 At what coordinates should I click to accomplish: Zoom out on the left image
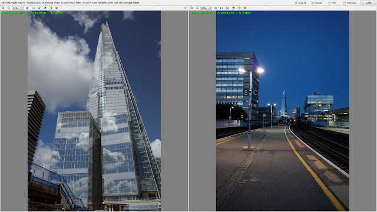pyautogui.click(x=9, y=8)
